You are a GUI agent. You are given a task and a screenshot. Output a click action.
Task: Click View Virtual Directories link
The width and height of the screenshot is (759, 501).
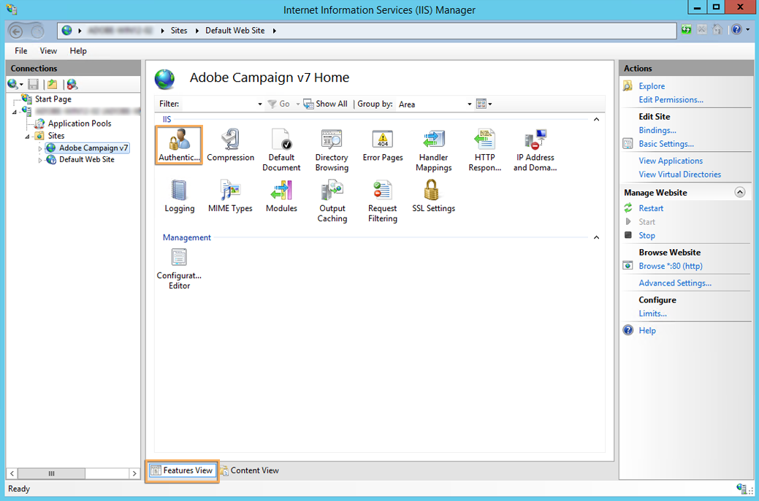pos(679,175)
